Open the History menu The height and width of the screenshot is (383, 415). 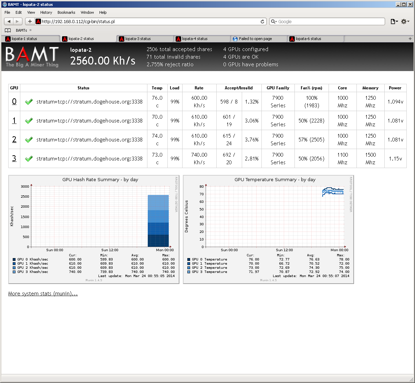click(46, 12)
